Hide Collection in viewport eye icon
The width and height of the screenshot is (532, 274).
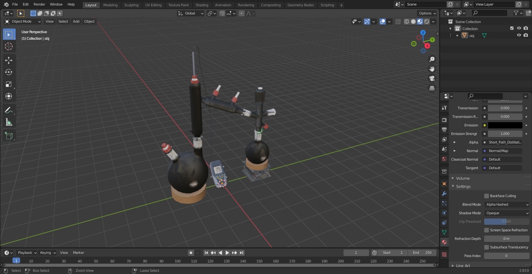tap(519, 28)
